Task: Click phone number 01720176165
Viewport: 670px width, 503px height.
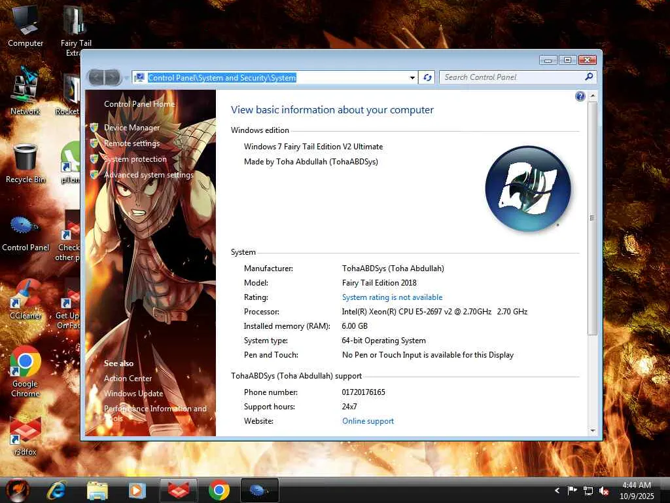Action: [363, 392]
